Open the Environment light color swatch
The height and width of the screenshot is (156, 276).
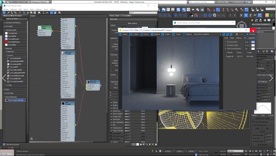[253, 42]
